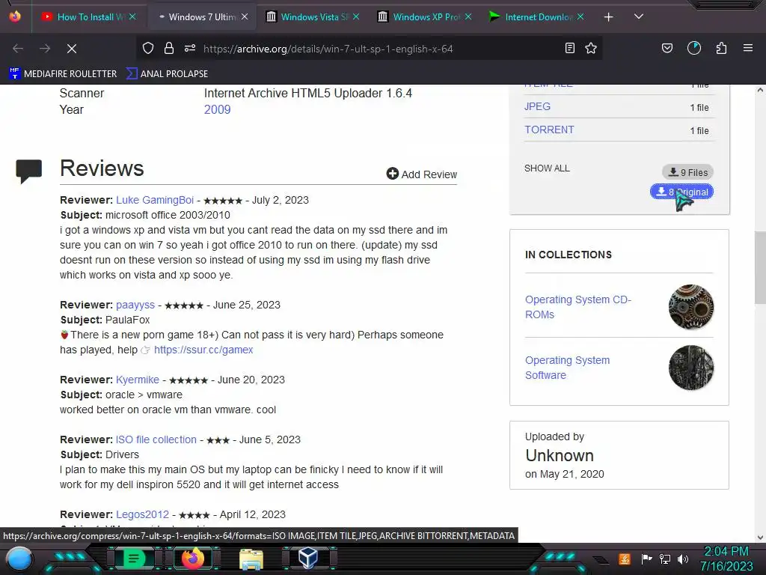Click the CD-ROMs collection gears thumbnail
Screen dimensions: 766x575
(x=691, y=307)
